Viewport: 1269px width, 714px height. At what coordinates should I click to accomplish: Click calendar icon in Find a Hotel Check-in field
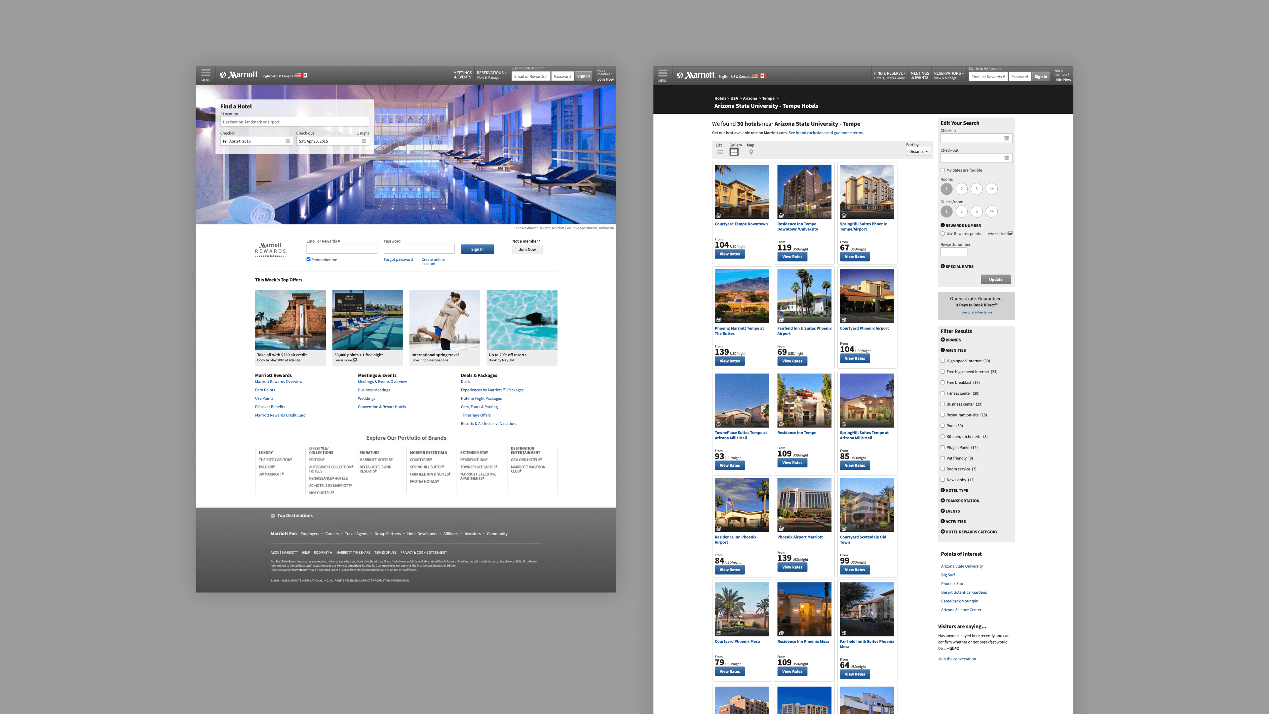pos(288,141)
